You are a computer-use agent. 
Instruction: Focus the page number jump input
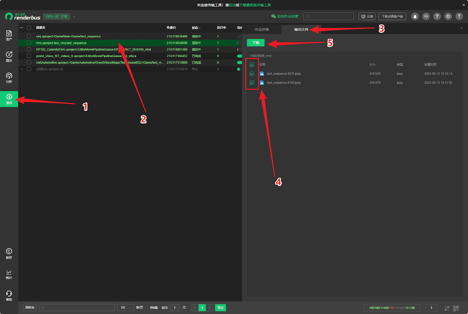(175, 308)
